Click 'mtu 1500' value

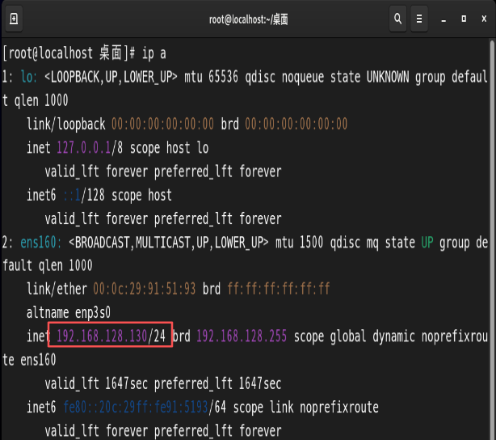tap(299, 243)
